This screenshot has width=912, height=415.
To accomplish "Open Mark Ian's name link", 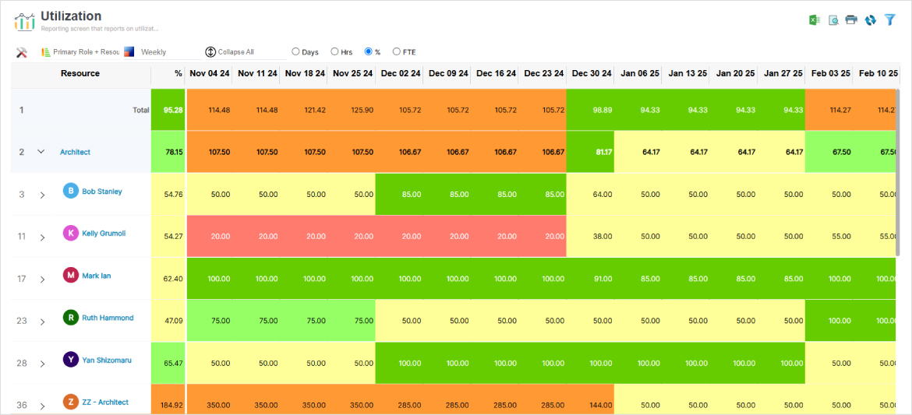I will point(96,276).
